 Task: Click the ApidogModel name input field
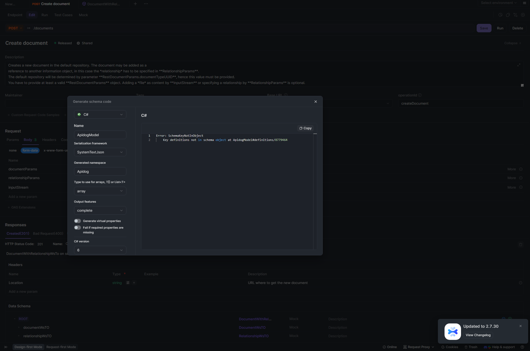pos(100,135)
